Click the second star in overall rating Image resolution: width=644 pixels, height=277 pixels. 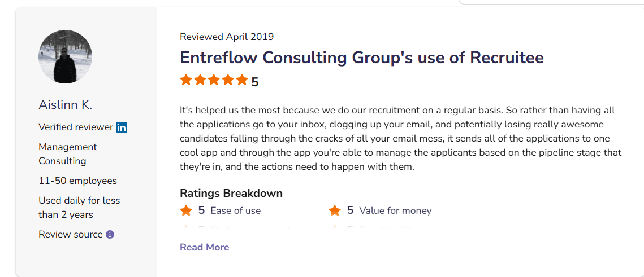click(x=200, y=80)
